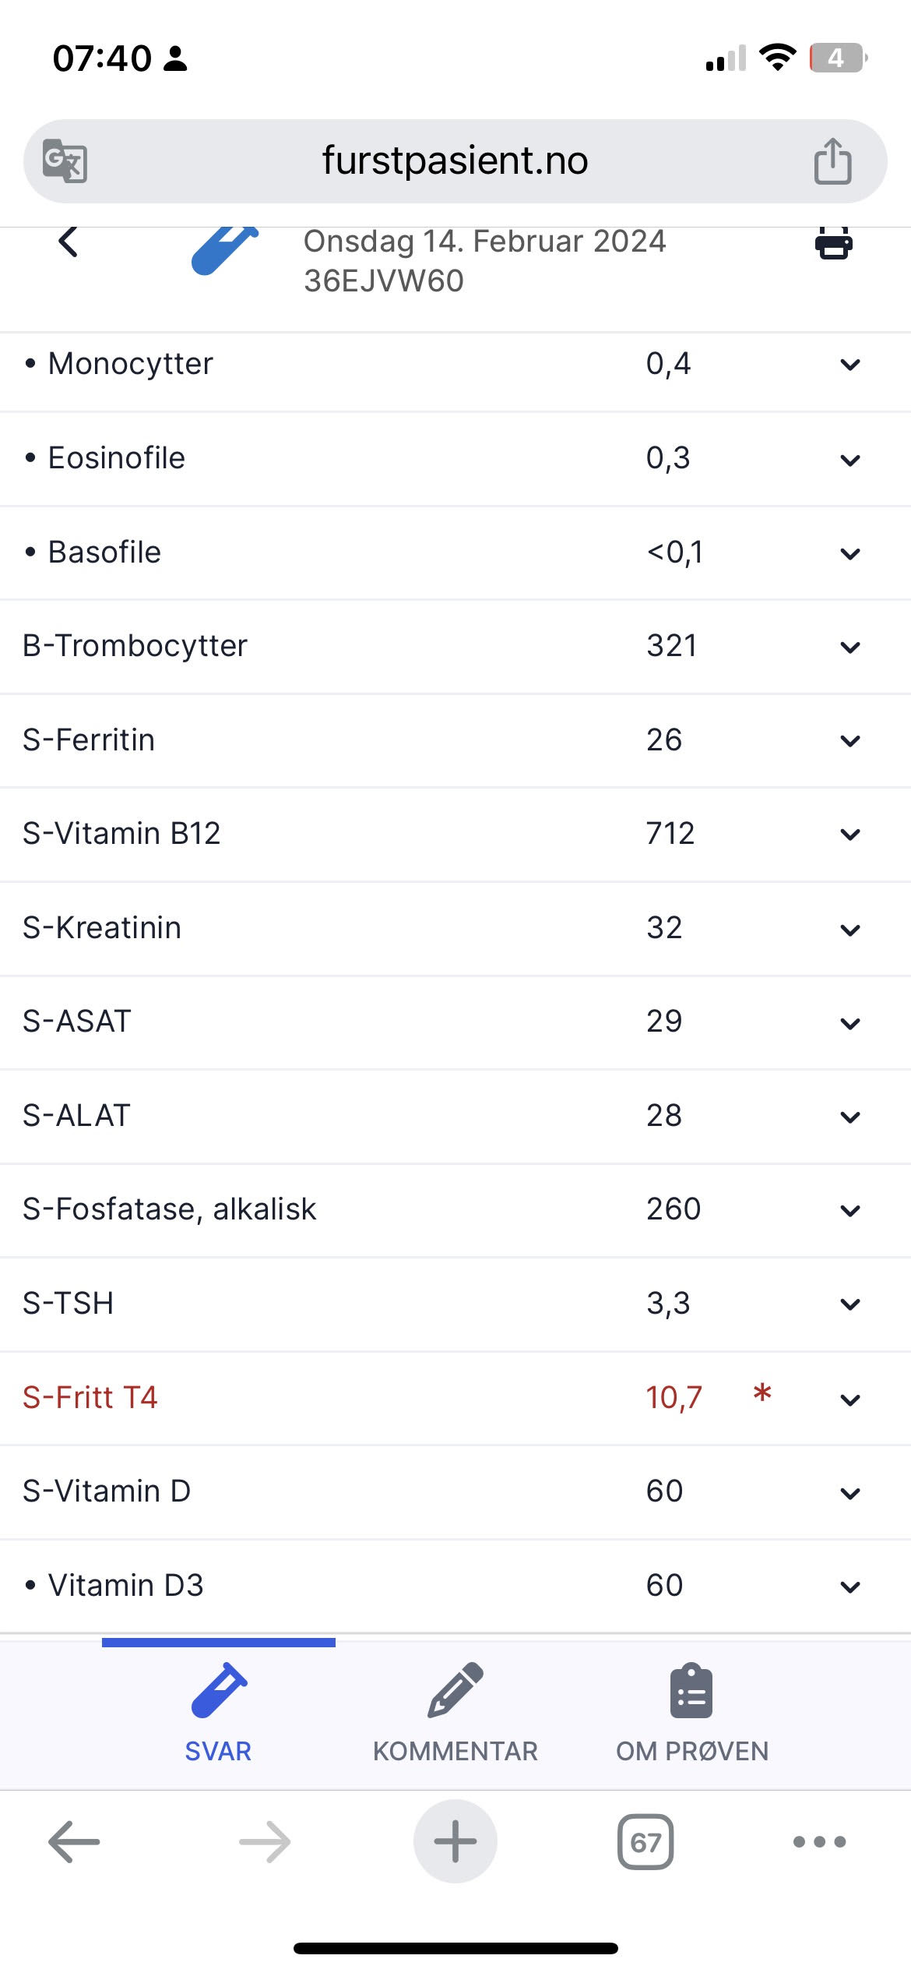Show the 67 open tabs
The image size is (911, 1973).
(645, 1841)
